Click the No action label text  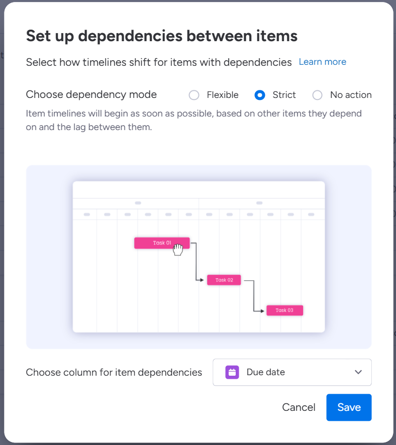click(351, 95)
